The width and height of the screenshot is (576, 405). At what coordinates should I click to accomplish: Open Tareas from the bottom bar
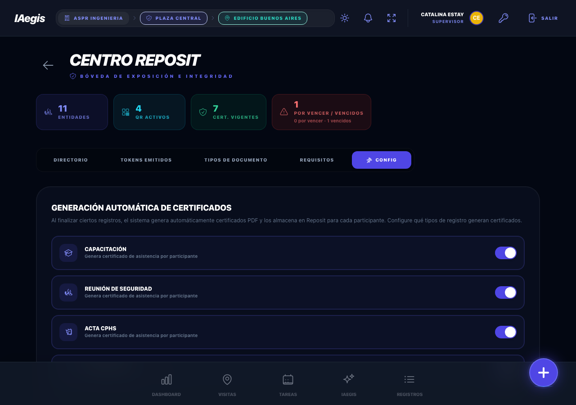[288, 385]
